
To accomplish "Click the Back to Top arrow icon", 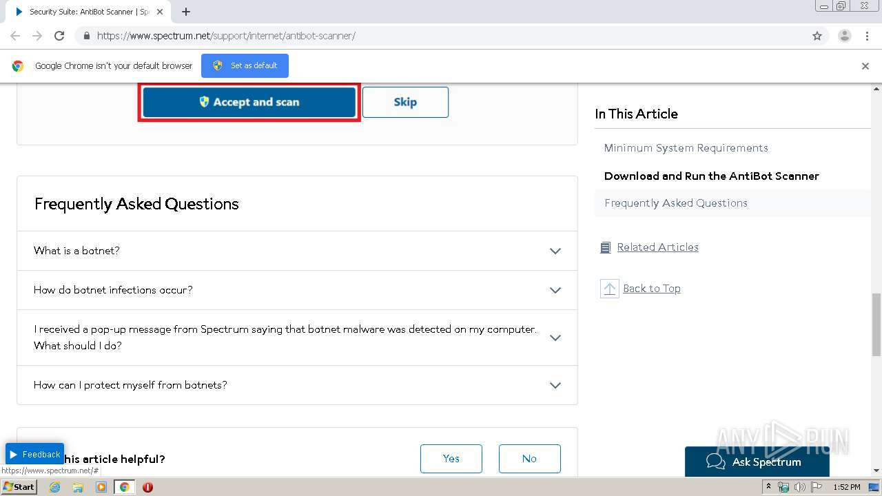I will pyautogui.click(x=610, y=289).
